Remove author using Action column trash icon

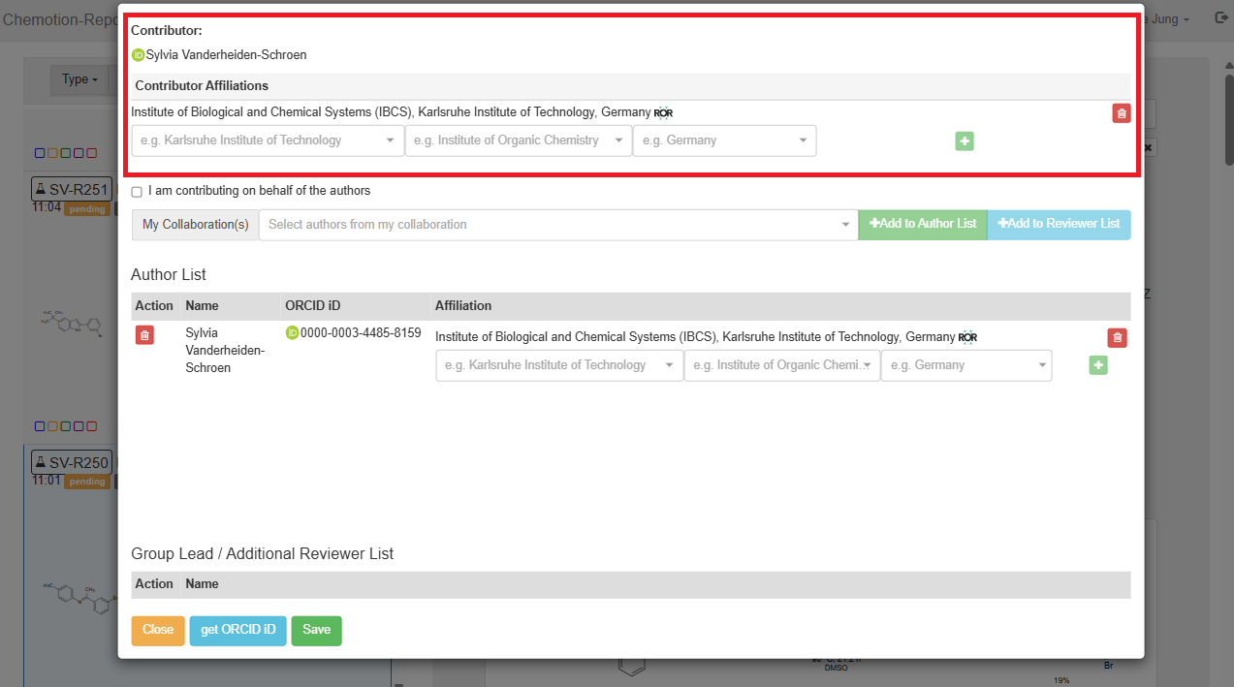(x=144, y=335)
